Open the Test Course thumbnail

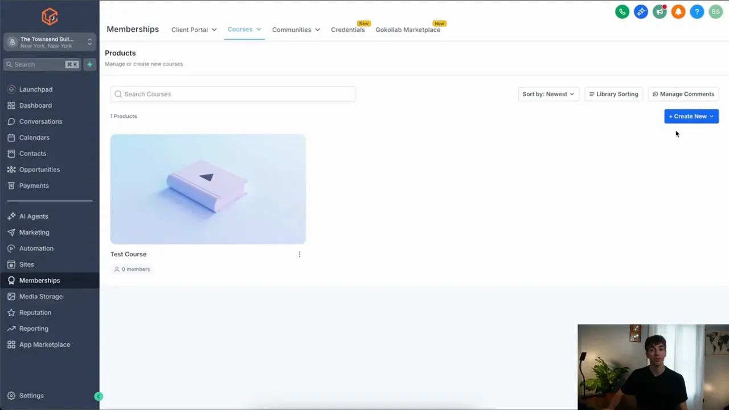(208, 189)
